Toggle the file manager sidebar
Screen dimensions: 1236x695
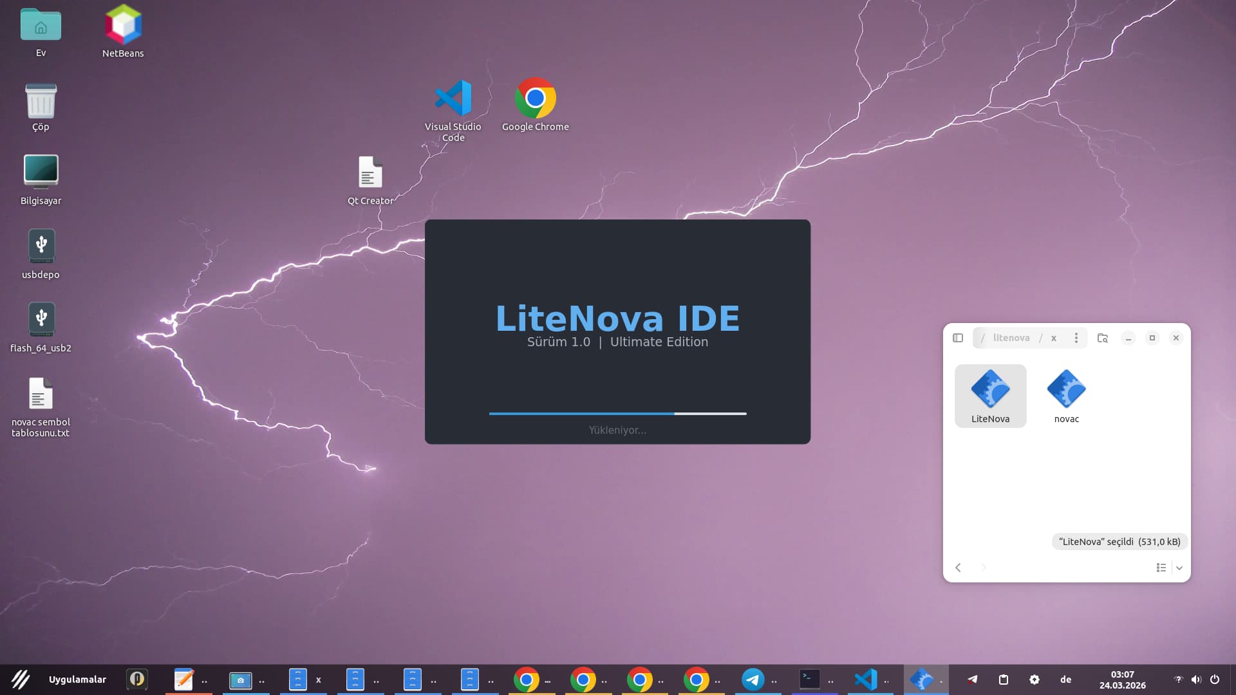(958, 338)
